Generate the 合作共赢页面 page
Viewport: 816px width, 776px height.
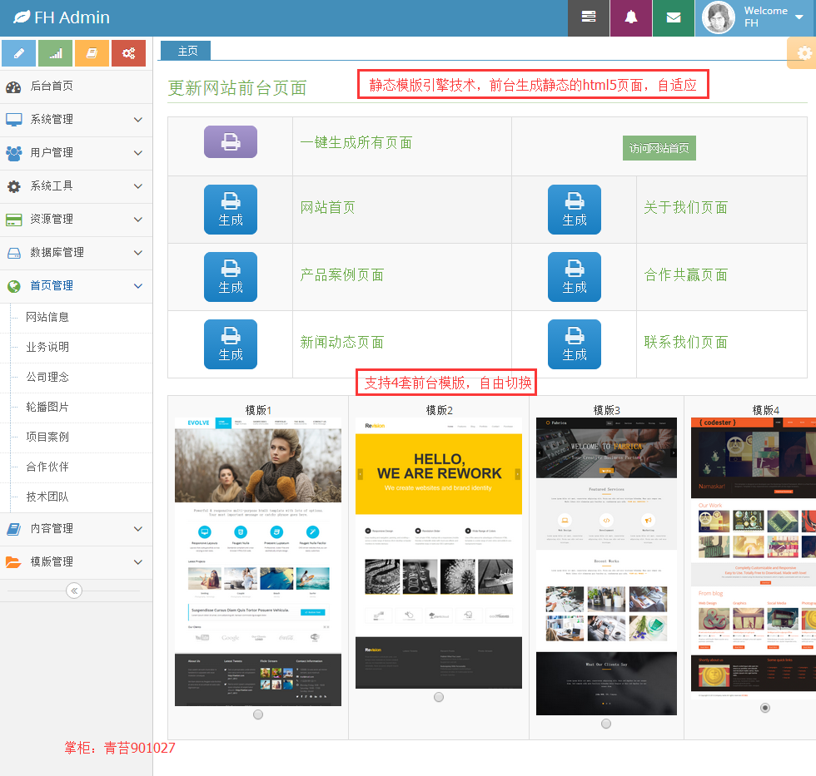coord(574,276)
